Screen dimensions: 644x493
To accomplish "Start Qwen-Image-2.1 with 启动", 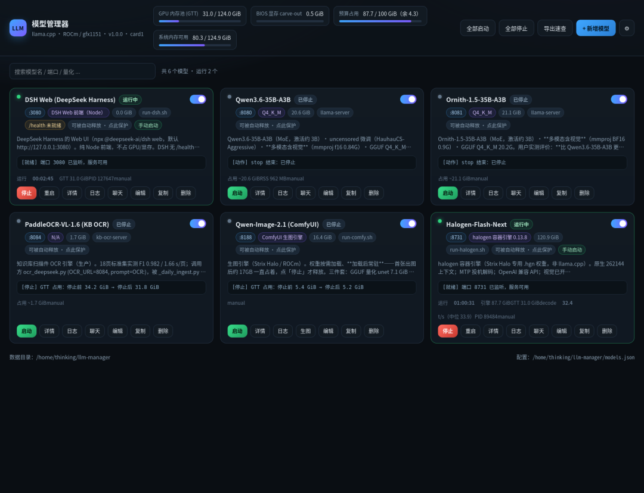I will (237, 331).
